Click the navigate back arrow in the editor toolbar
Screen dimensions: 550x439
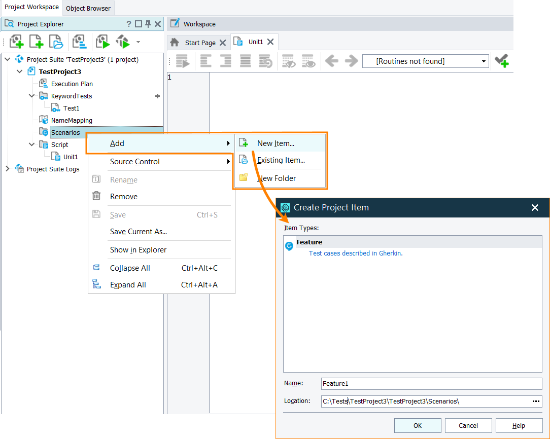click(331, 61)
